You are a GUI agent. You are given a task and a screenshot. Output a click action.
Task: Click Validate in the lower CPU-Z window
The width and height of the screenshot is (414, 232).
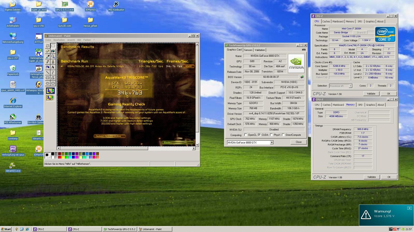pos(372,177)
